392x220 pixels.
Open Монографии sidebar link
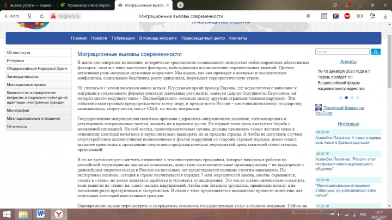point(39,110)
